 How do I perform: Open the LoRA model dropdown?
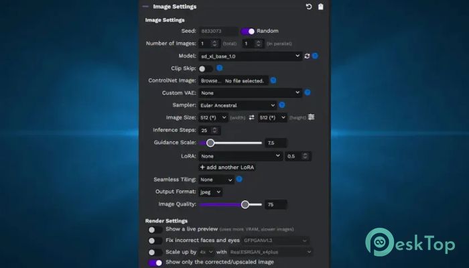coord(240,156)
